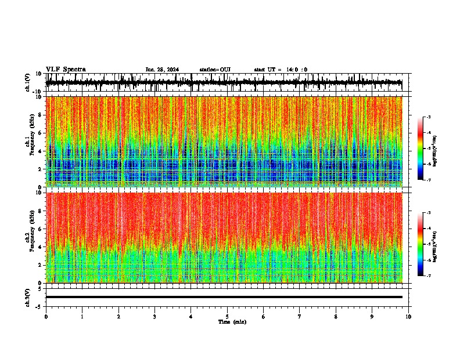Click the ch.1 color bar unit label
This screenshot has height=355, width=460.
point(435,151)
